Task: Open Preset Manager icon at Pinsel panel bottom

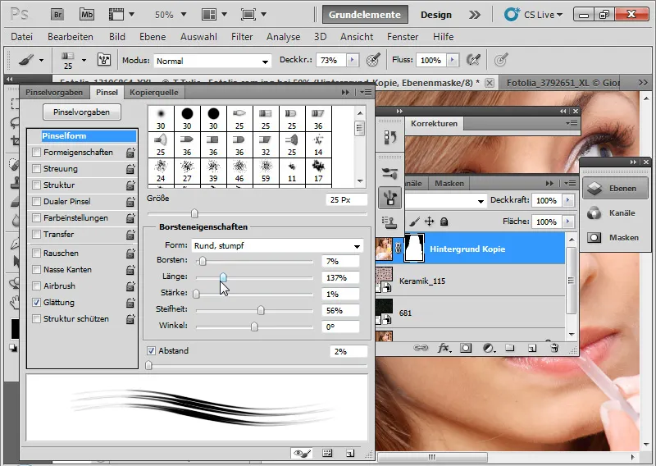Action: [327, 453]
